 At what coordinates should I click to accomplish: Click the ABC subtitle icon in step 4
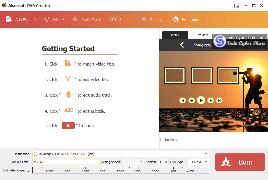point(69,110)
